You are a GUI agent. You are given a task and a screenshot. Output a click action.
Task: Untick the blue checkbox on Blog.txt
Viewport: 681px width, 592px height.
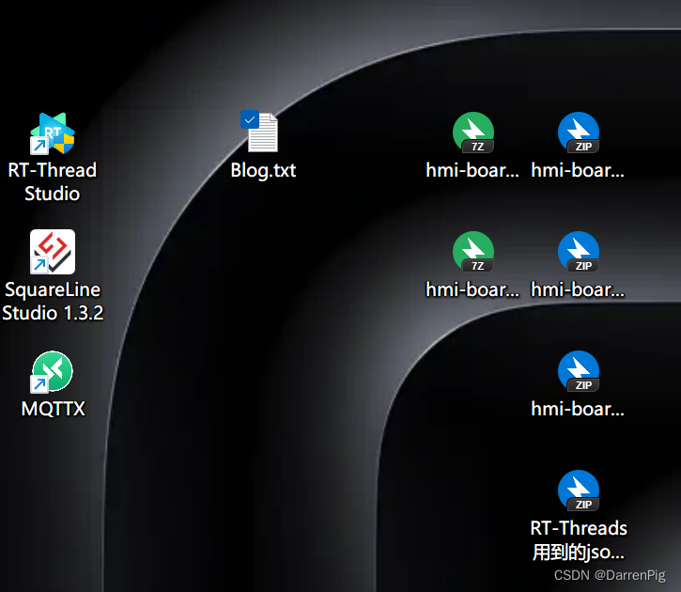[250, 119]
